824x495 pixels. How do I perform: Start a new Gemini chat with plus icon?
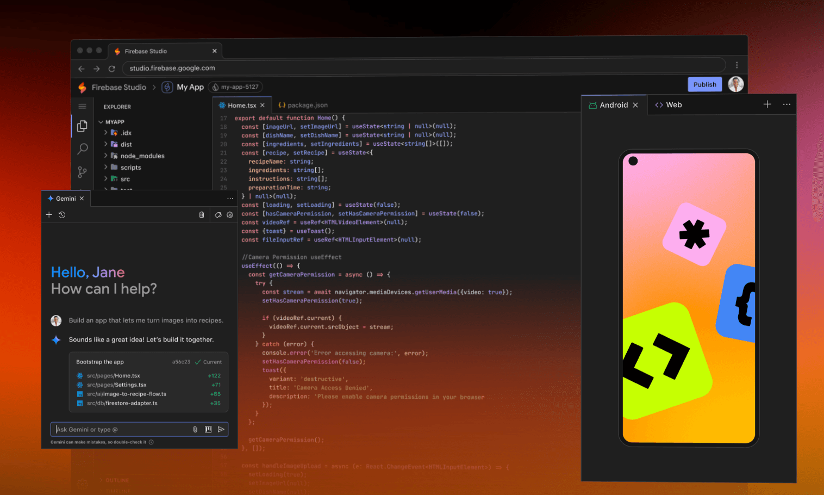(49, 215)
